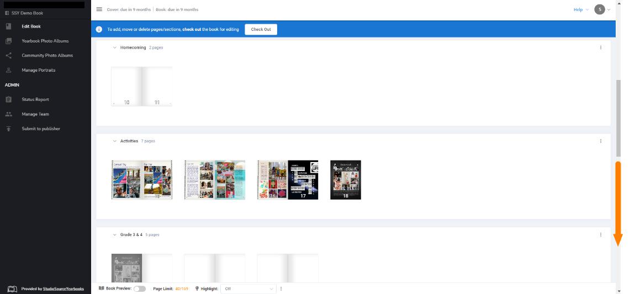Click the Status Report clipboard icon
This screenshot has width=635, height=294.
(x=8, y=99)
